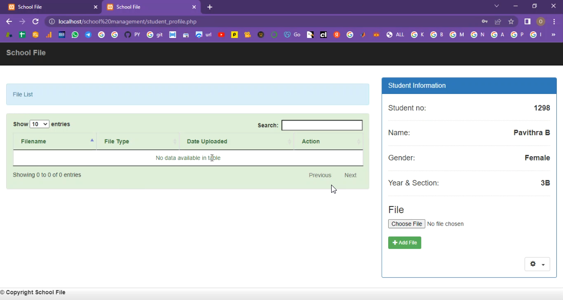Click the share page icon in address bar
The height and width of the screenshot is (300, 563).
click(498, 21)
